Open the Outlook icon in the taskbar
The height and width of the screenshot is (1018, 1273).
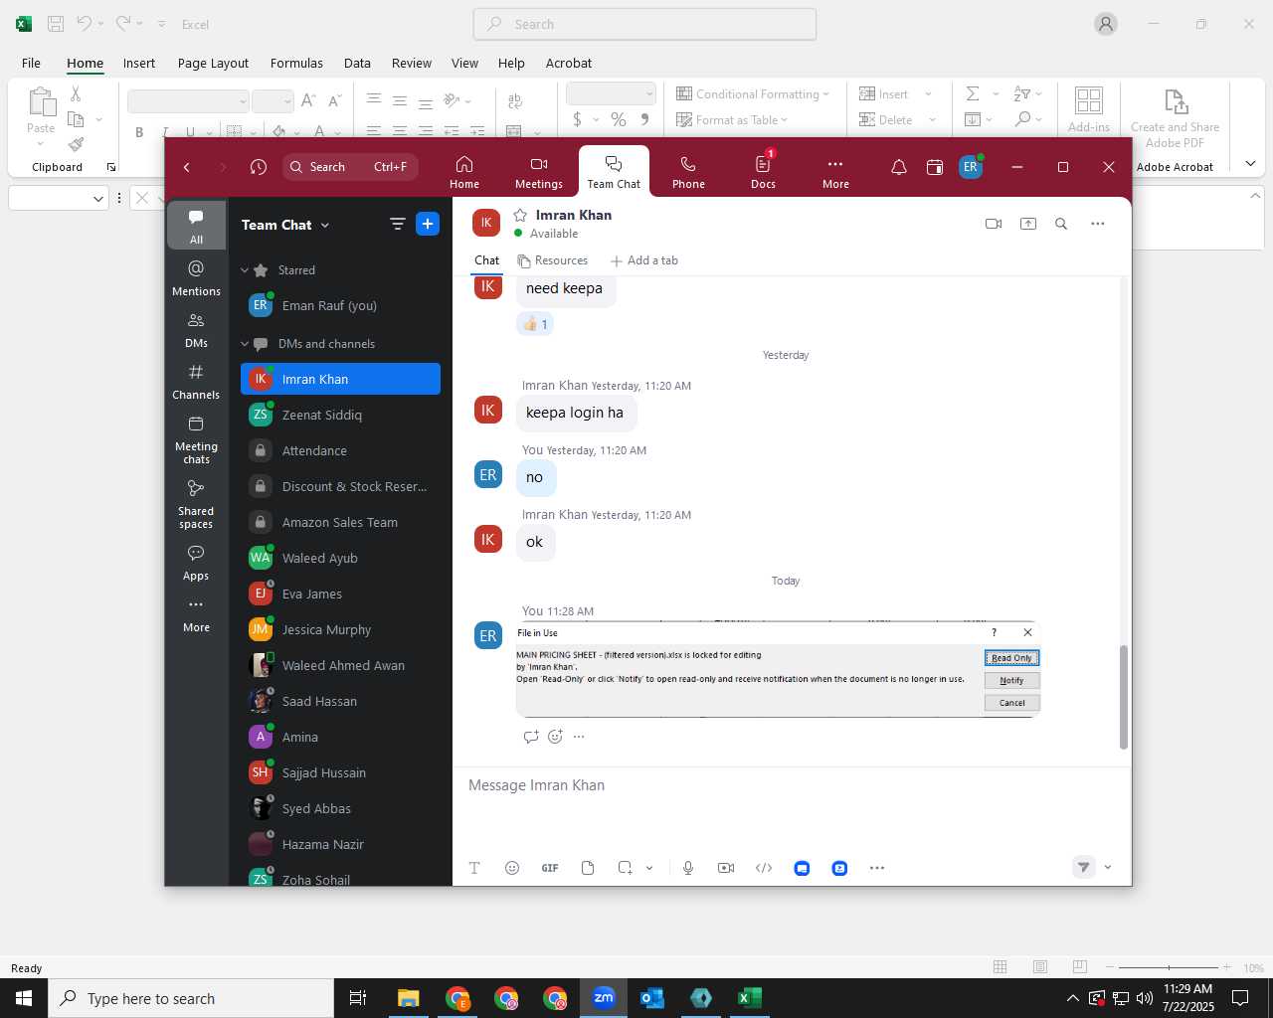pos(652,998)
